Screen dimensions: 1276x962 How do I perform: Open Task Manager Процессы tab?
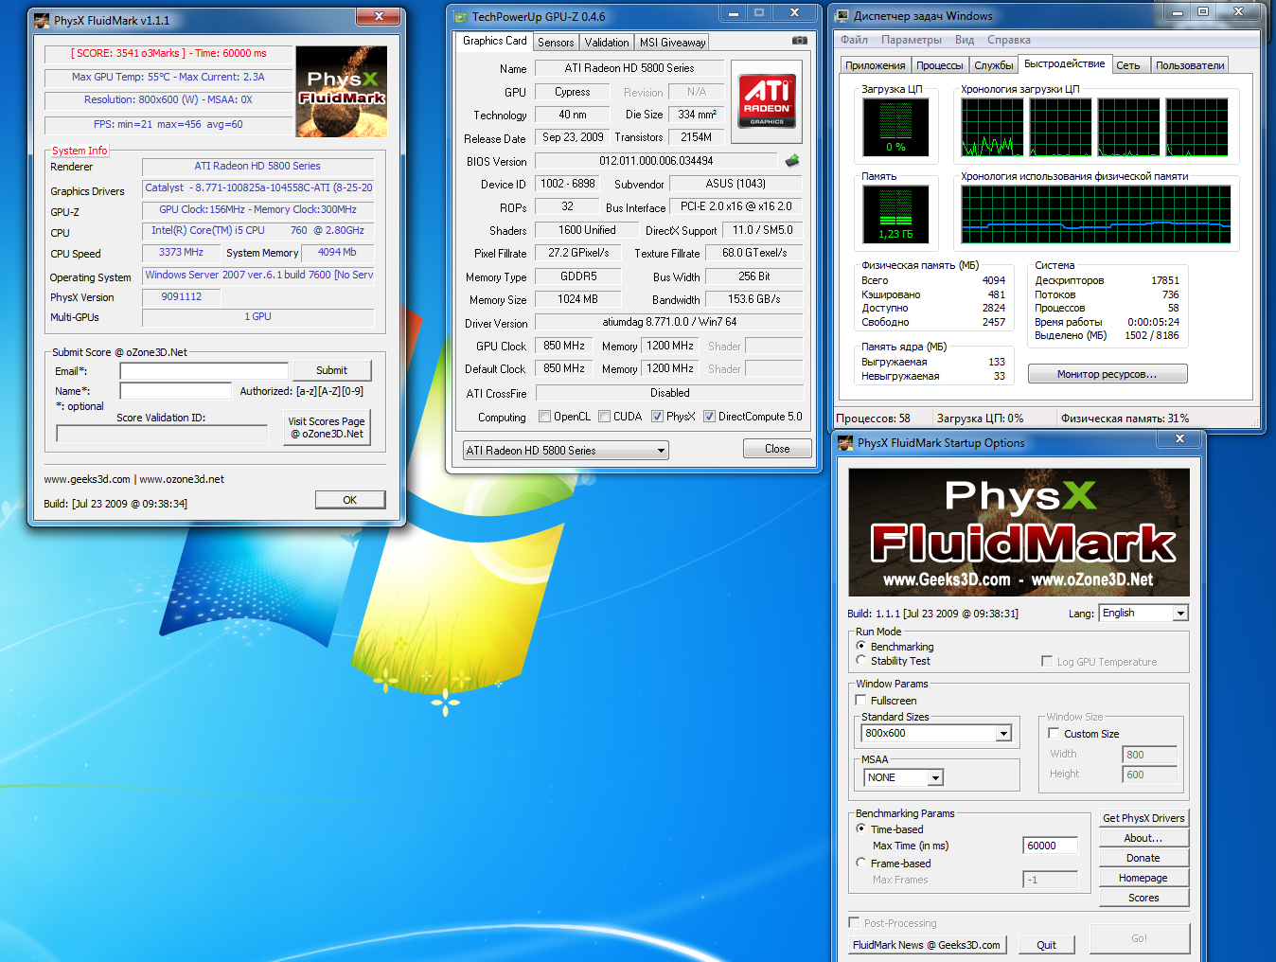[x=940, y=65]
